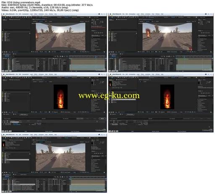Click Queue in AME button in 00:01:40 frame
This screenshot has height=194, width=215.
tap(80, 119)
